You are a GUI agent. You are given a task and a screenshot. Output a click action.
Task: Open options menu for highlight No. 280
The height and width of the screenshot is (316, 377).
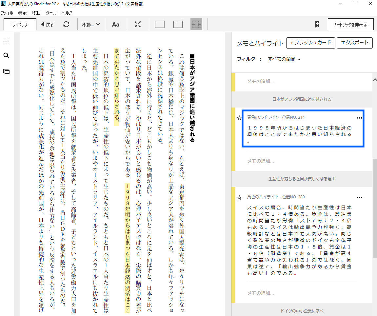pyautogui.click(x=359, y=198)
